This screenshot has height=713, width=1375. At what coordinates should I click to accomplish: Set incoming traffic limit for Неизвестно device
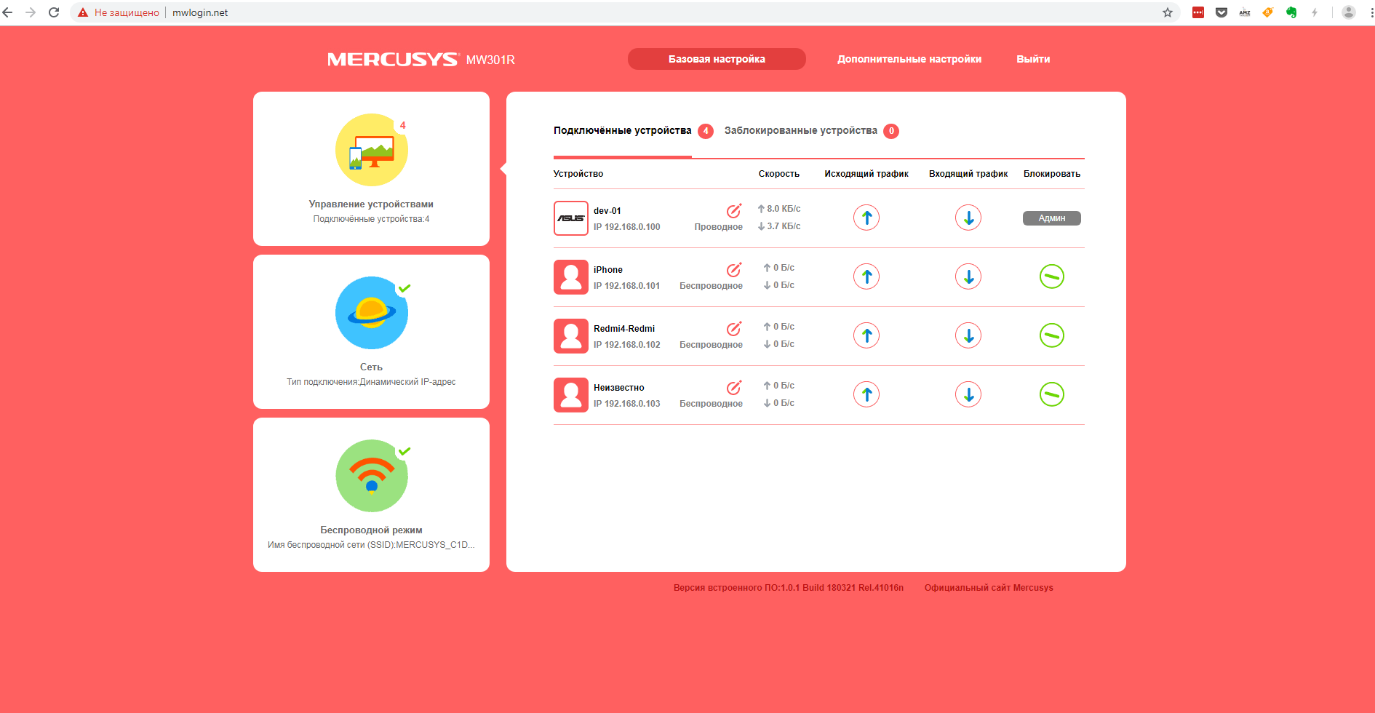coord(968,394)
